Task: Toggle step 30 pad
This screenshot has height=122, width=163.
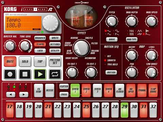Action: tap(134, 110)
